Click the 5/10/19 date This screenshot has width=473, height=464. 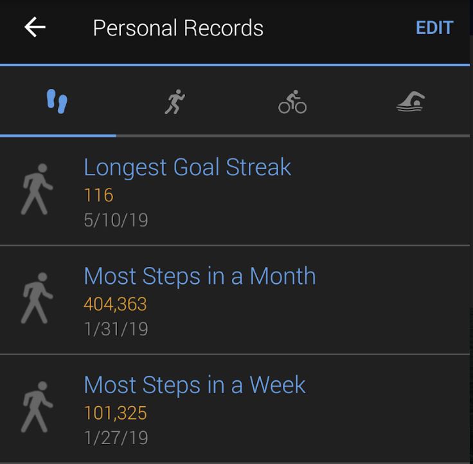[116, 220]
